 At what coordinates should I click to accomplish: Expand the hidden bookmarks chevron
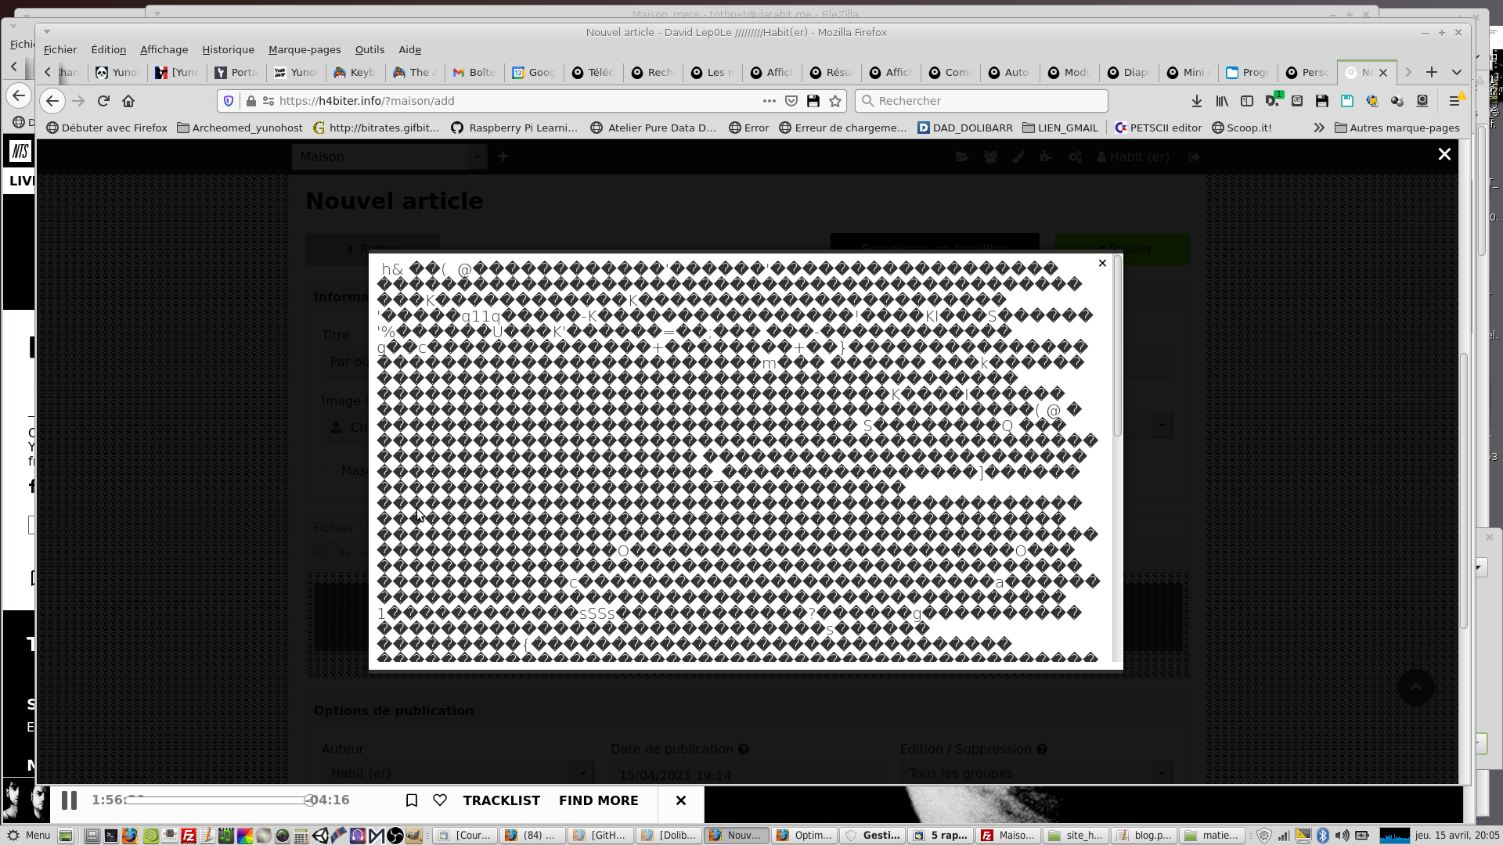pyautogui.click(x=1319, y=128)
